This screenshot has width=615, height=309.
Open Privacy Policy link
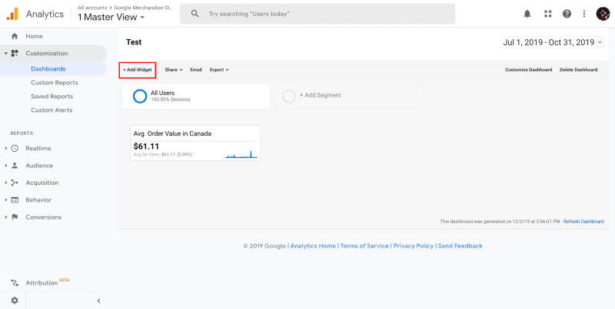tap(414, 246)
